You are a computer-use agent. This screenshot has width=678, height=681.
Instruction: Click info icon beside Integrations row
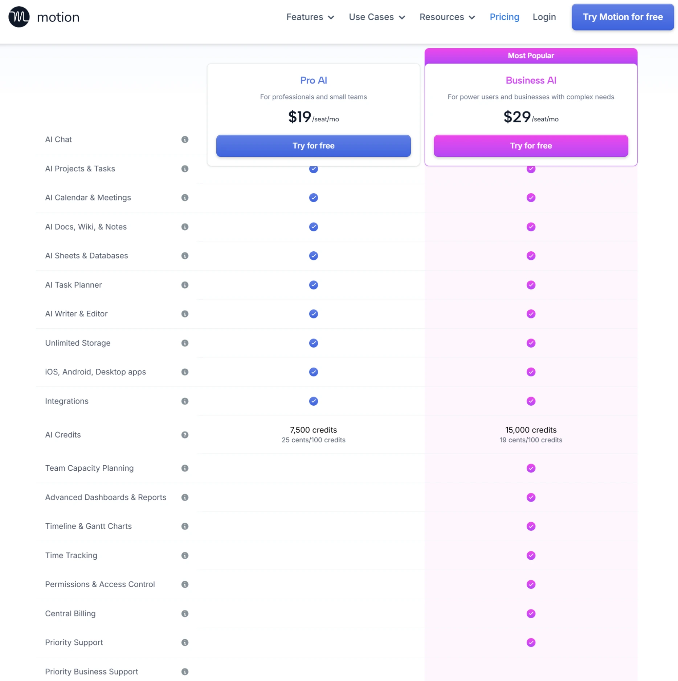pyautogui.click(x=185, y=401)
